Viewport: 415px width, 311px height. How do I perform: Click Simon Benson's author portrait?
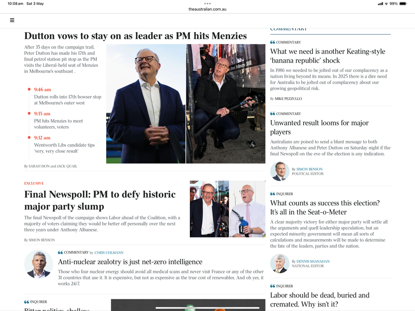pyautogui.click(x=280, y=171)
